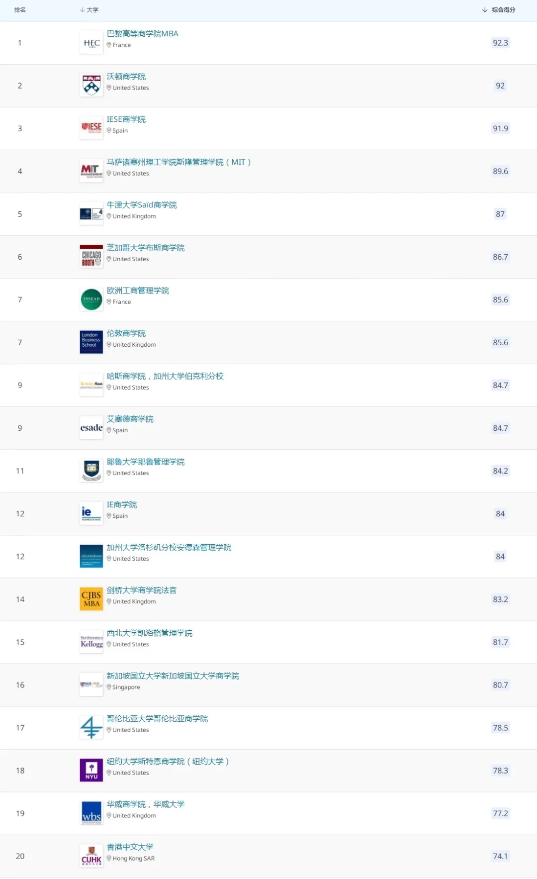Click the 78.5 score value
537x879 pixels.
point(500,727)
